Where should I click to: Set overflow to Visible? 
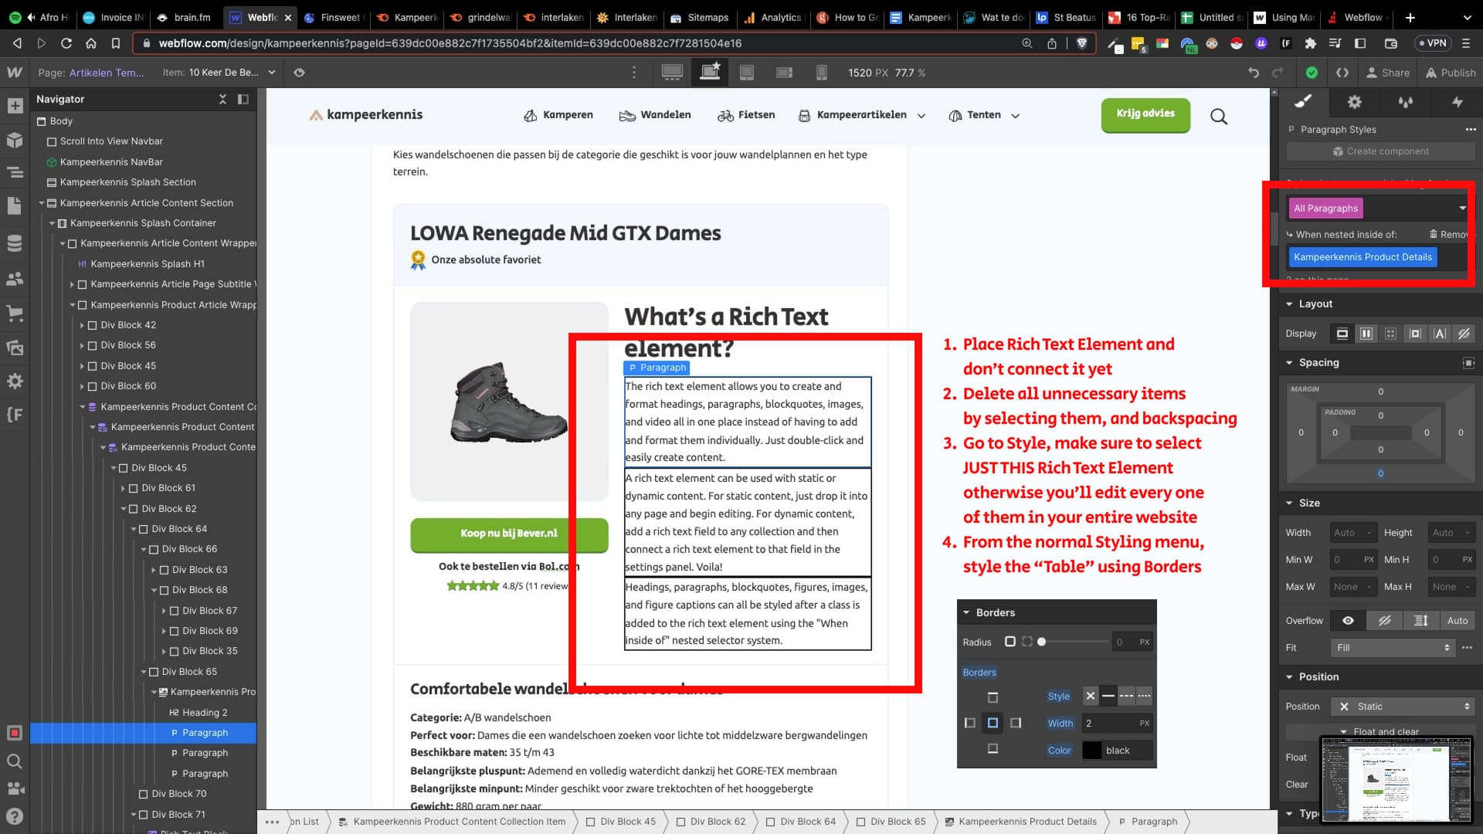(x=1348, y=621)
